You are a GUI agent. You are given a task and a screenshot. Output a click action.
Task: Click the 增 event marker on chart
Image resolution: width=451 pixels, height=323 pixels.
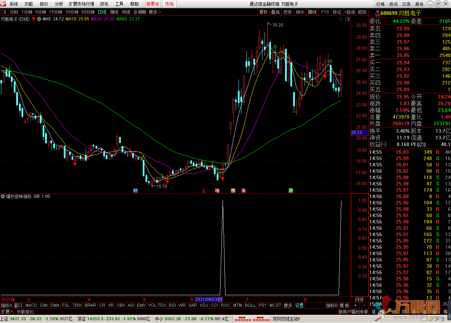click(x=217, y=191)
